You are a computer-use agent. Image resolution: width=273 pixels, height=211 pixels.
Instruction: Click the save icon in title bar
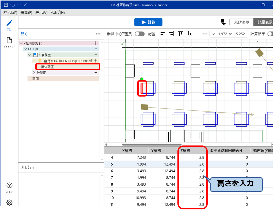[6, 5]
